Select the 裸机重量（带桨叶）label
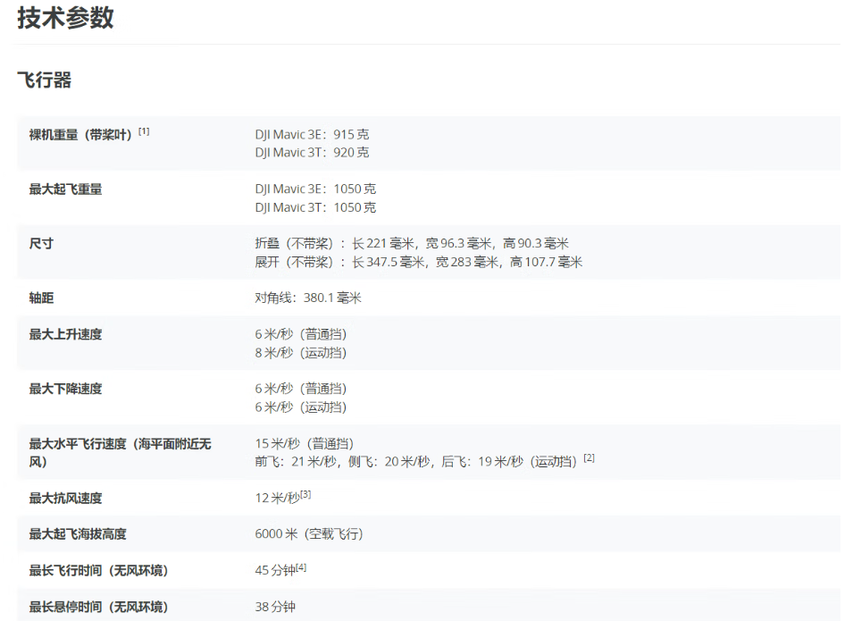The width and height of the screenshot is (853, 621). pyautogui.click(x=80, y=134)
